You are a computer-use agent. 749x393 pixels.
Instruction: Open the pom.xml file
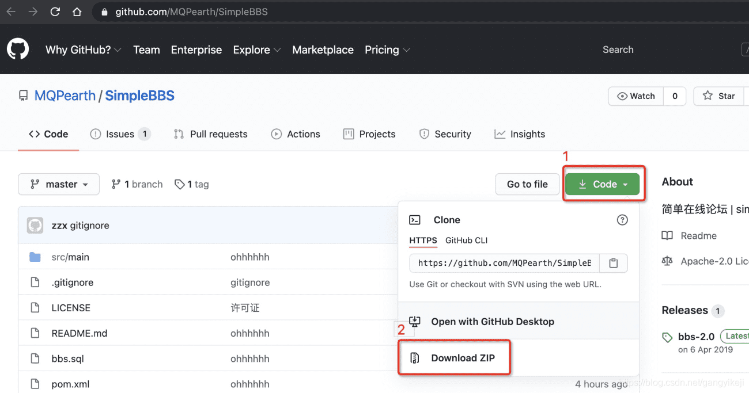pos(70,384)
